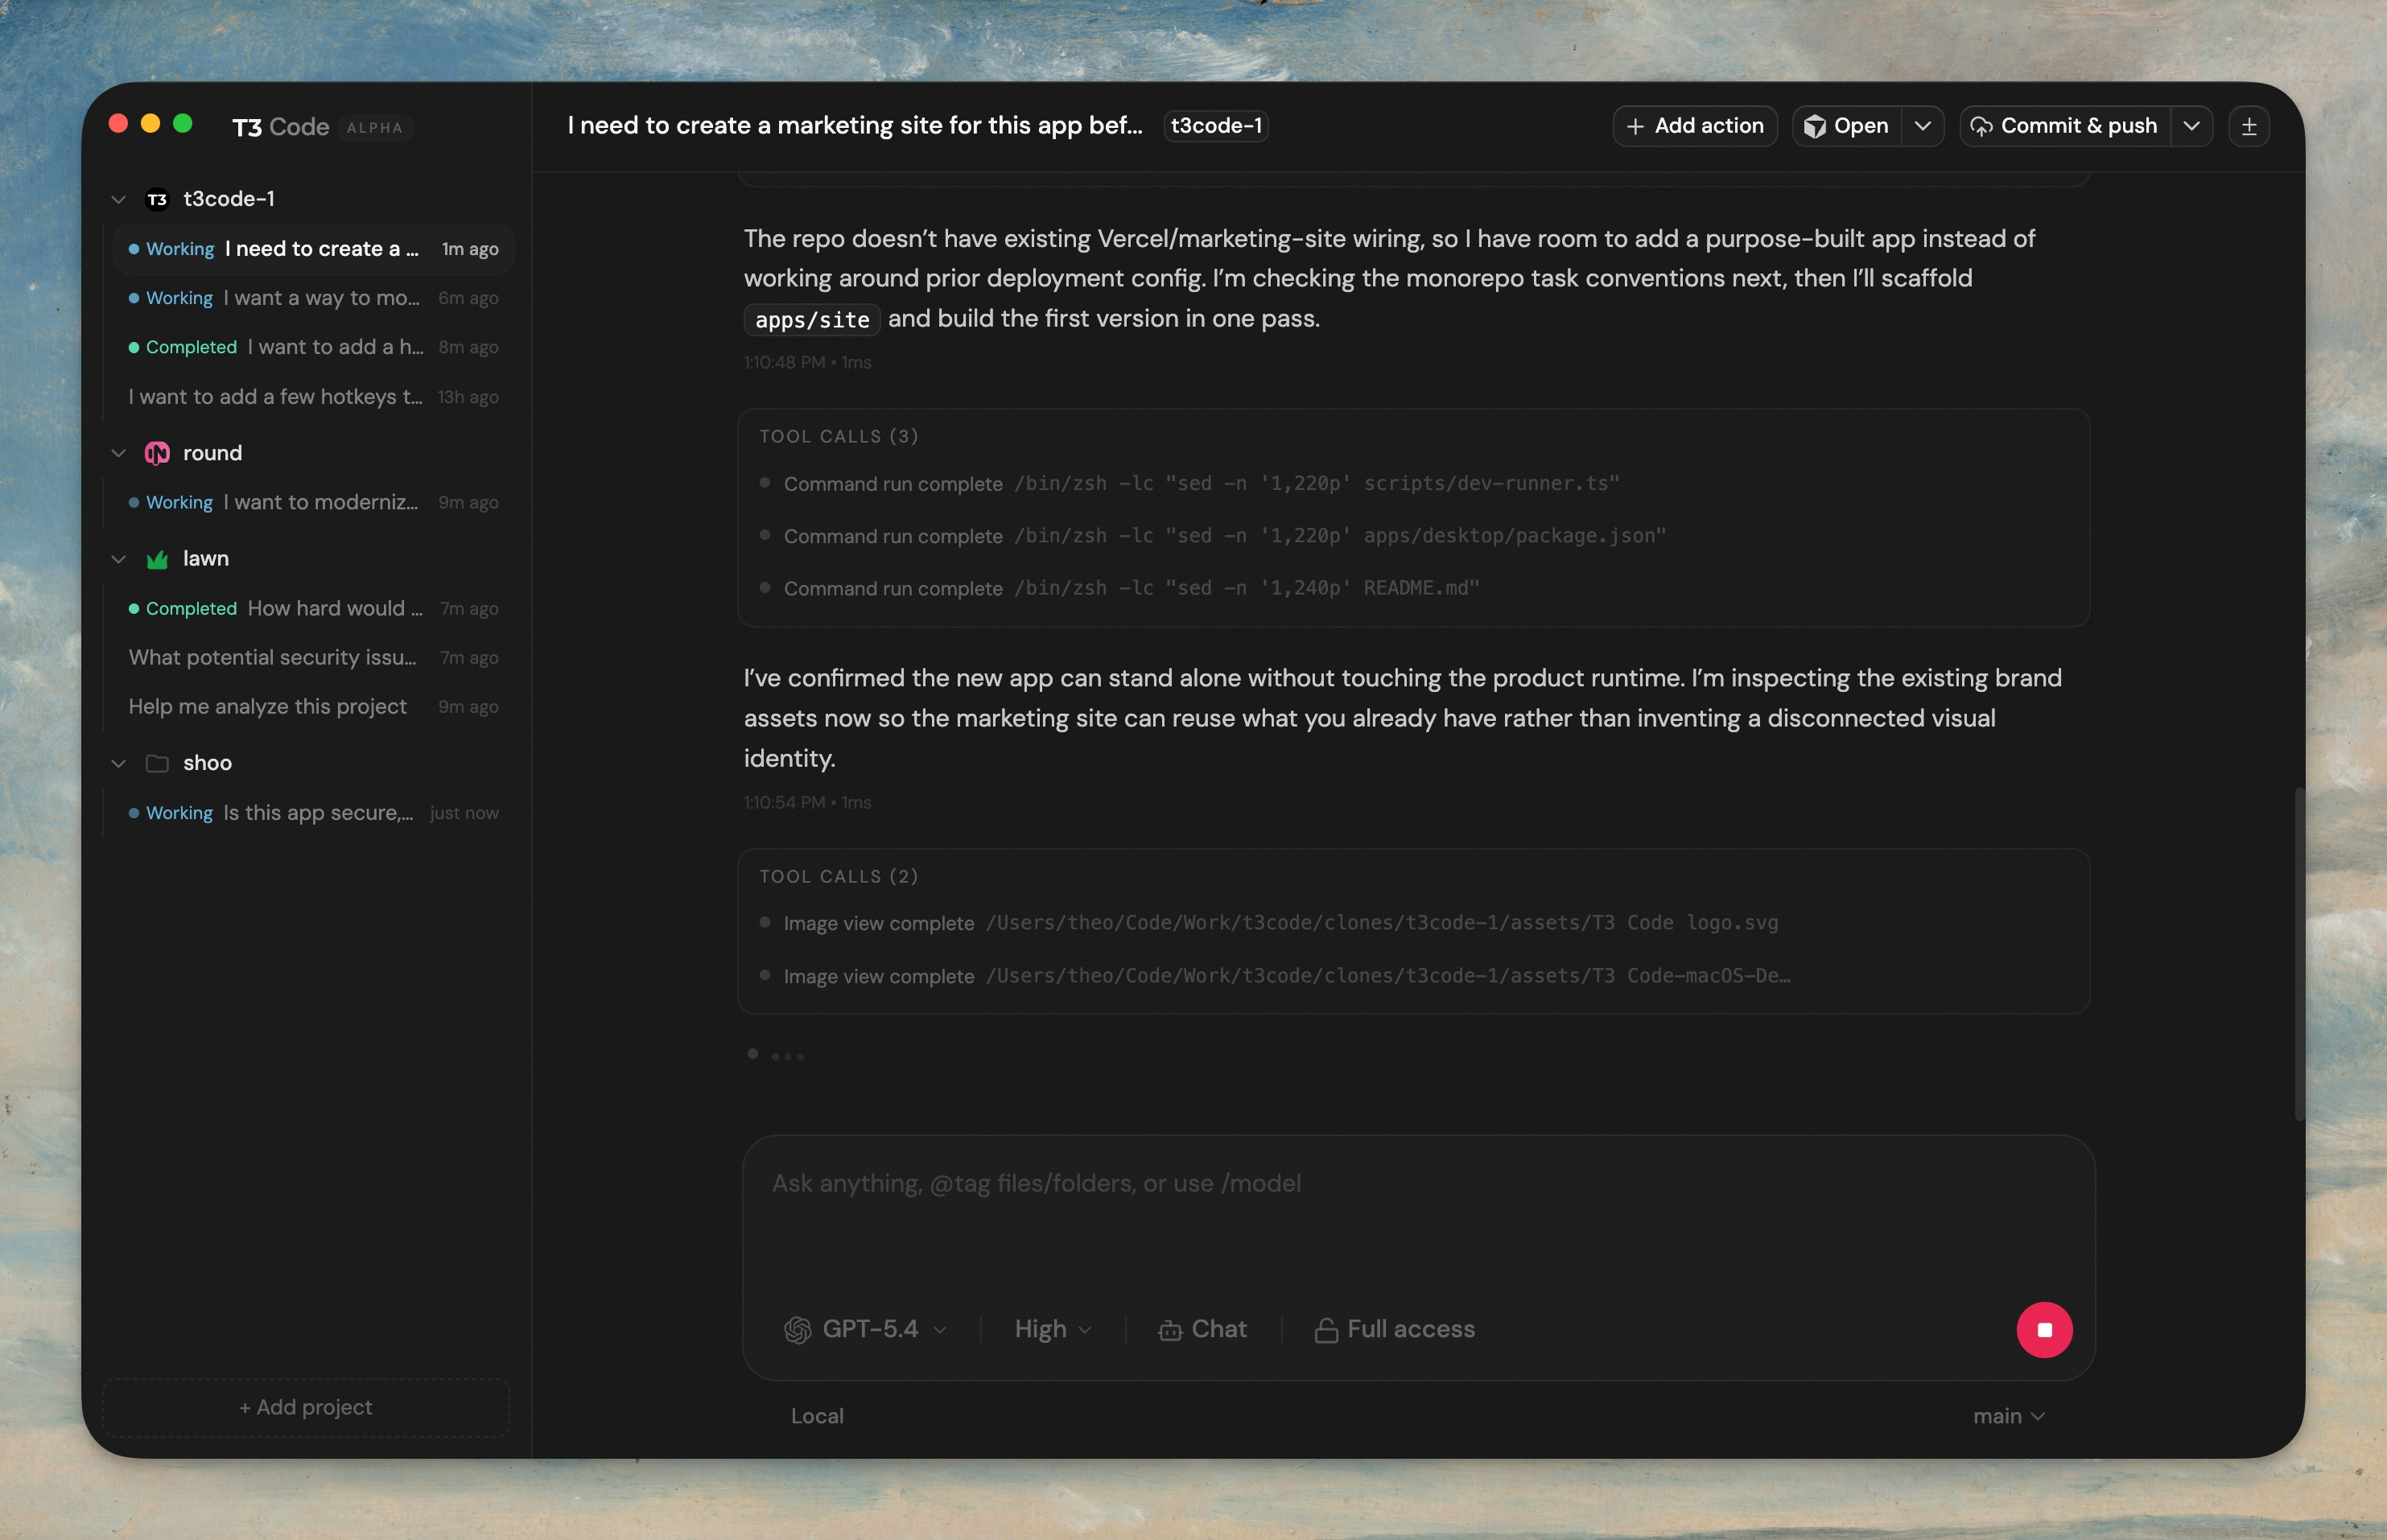Click the green leaf icon for lawn project
Image resolution: width=2387 pixels, height=1540 pixels.
coord(156,559)
